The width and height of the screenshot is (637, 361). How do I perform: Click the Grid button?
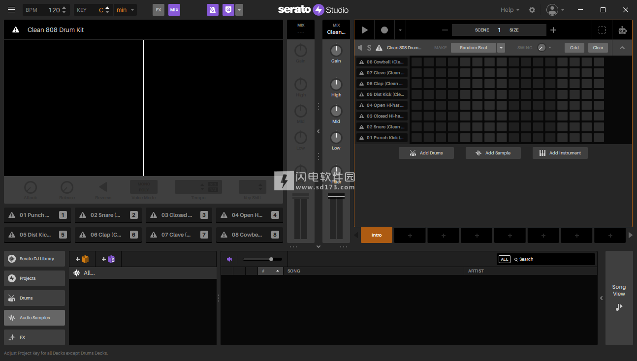574,48
